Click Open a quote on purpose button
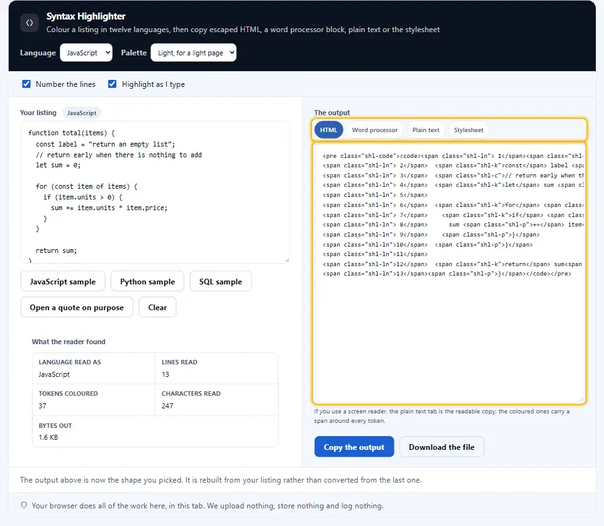Screen dimensions: 604x526 pos(77,307)
